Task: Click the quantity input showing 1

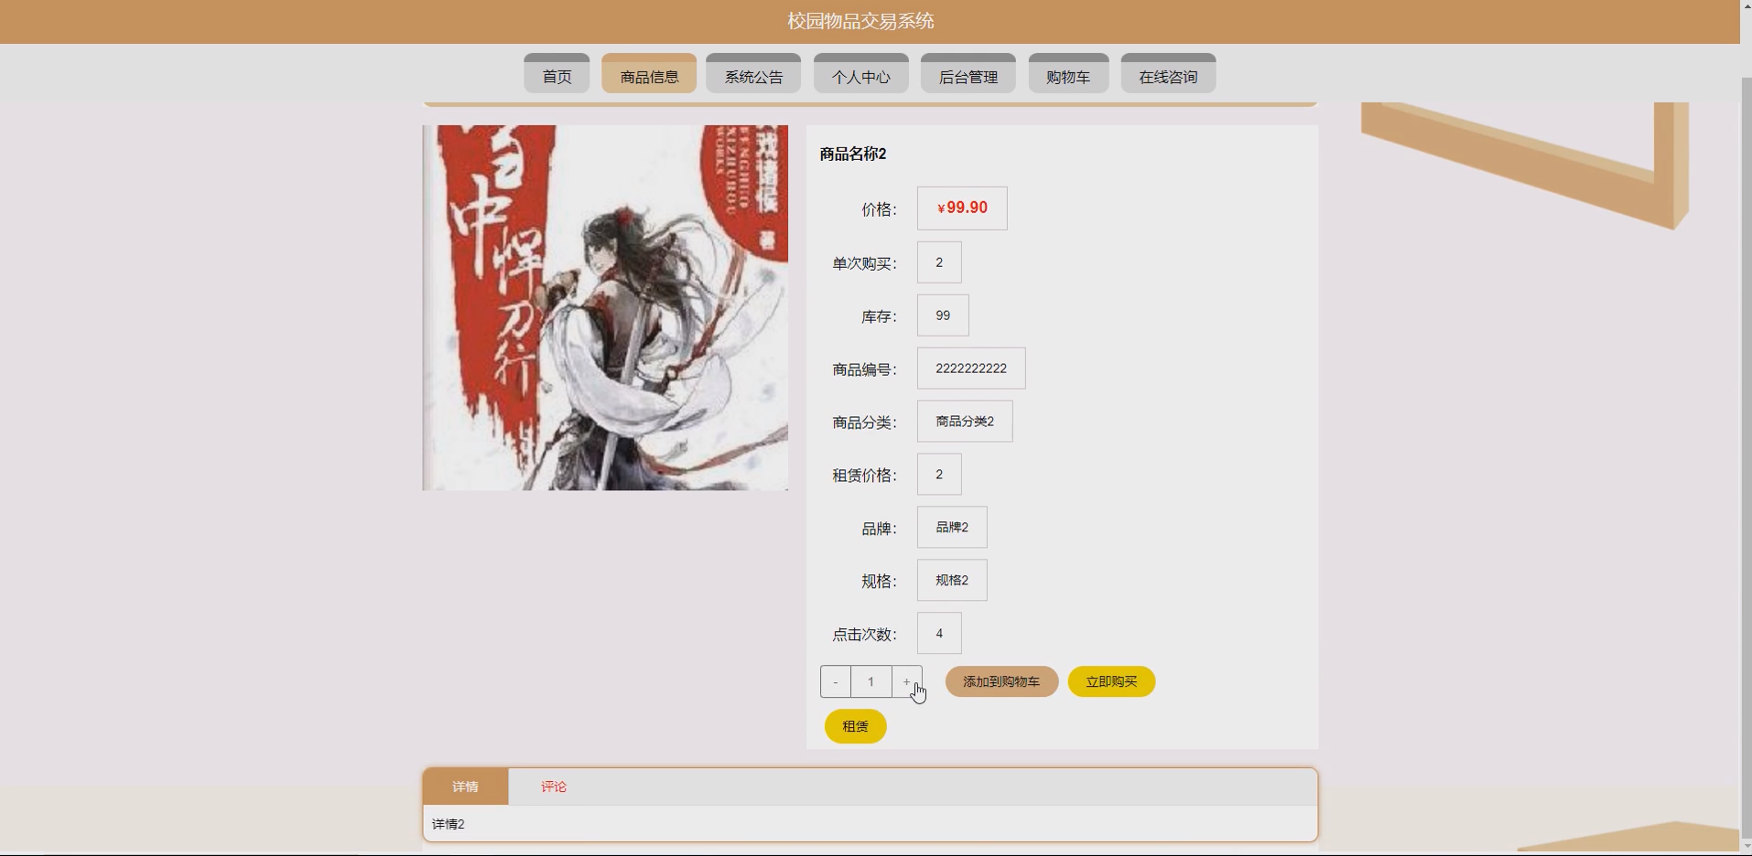Action: click(x=871, y=681)
